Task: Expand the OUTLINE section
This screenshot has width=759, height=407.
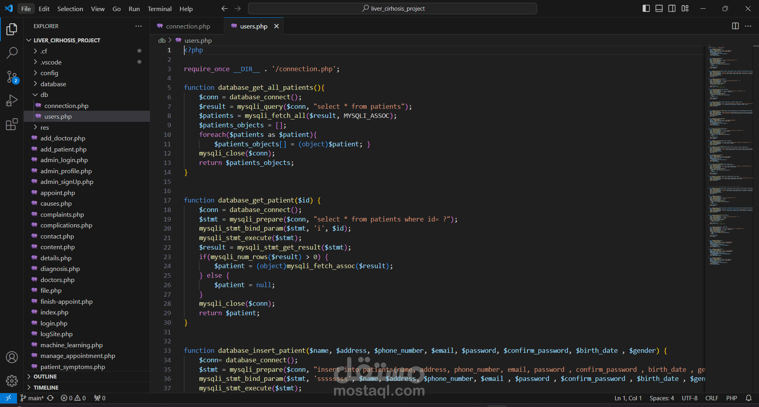Action: pyautogui.click(x=45, y=377)
